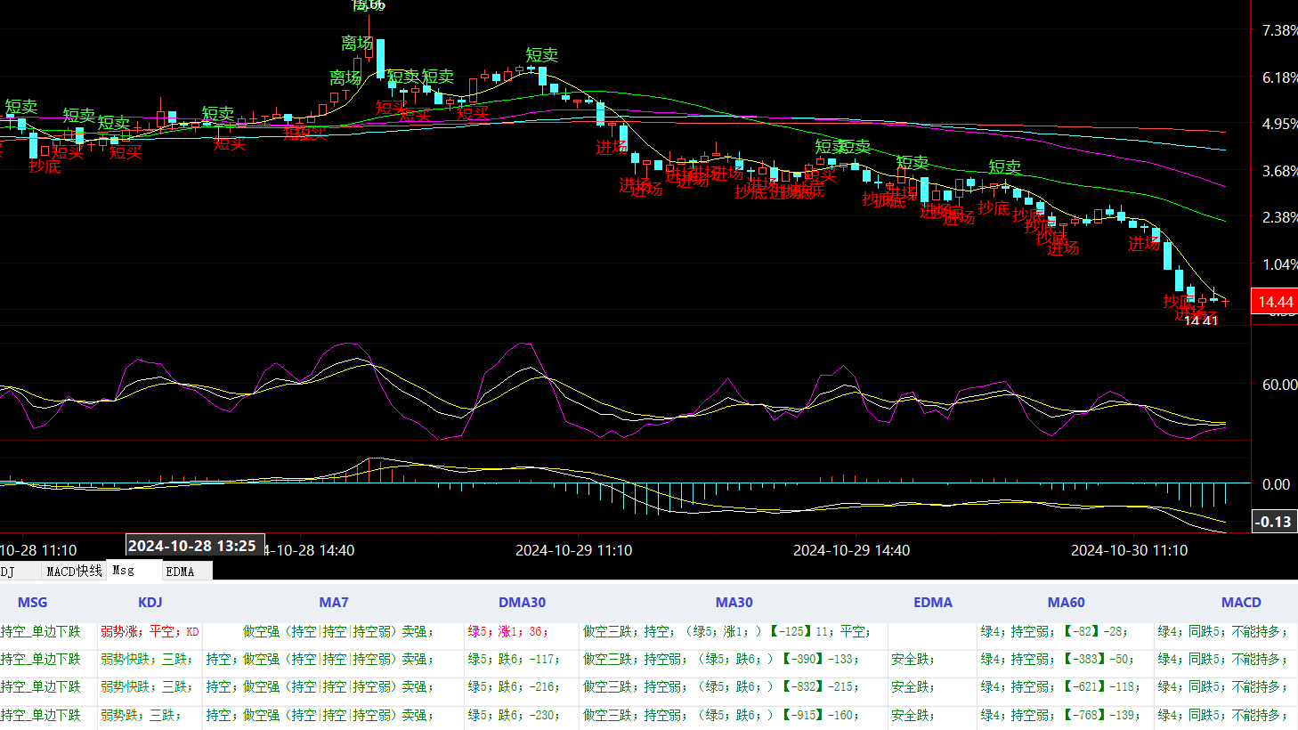Image resolution: width=1298 pixels, height=730 pixels.
Task: Click the MACD column header in table
Action: point(1241,603)
